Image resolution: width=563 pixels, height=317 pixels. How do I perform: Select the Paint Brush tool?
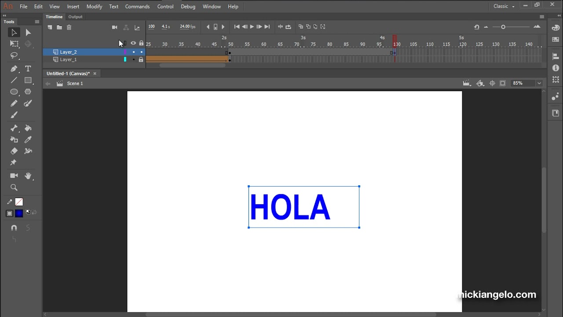tap(28, 103)
